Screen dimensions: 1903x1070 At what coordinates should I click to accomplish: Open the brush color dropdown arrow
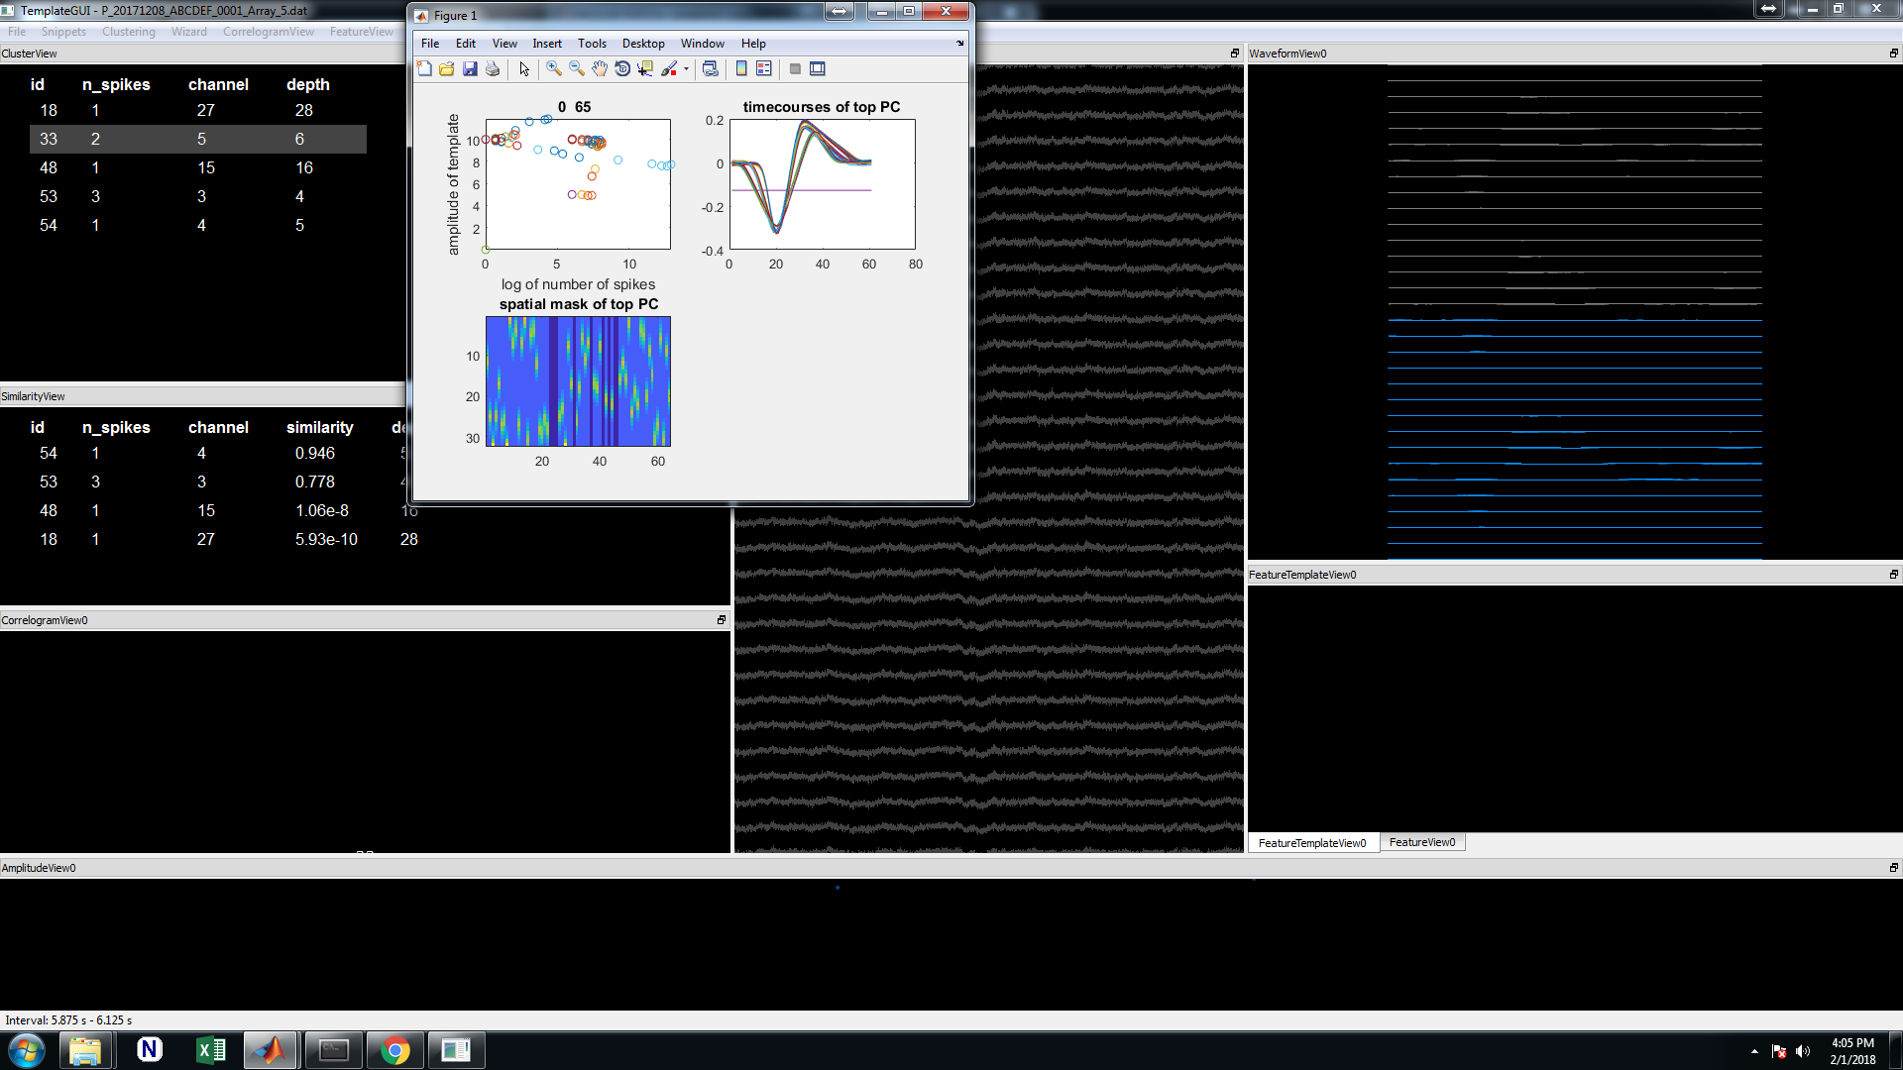pyautogui.click(x=686, y=69)
